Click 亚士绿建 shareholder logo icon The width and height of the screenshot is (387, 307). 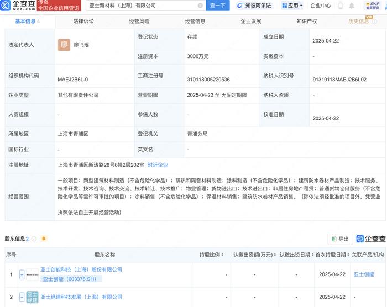[32, 297]
